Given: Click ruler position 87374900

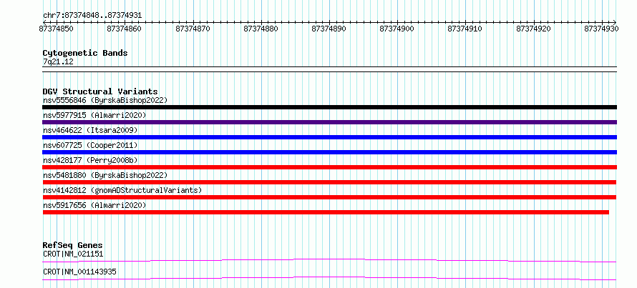Looking at the screenshot, I should click(397, 29).
